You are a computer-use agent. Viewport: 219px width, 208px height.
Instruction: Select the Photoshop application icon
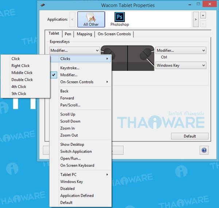120,19
